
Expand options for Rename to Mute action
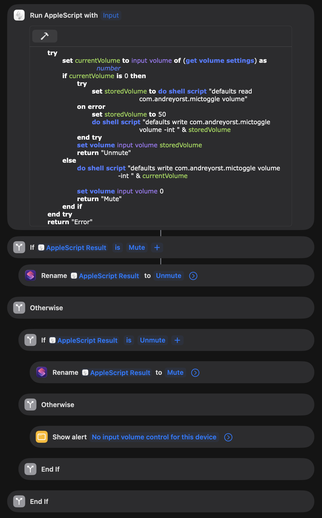pyautogui.click(x=195, y=373)
